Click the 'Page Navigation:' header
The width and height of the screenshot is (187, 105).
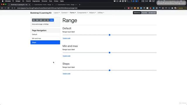pos(39,30)
